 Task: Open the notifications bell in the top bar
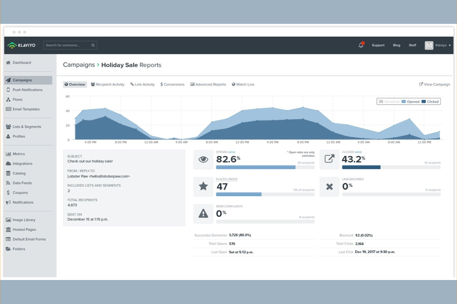pos(361,45)
